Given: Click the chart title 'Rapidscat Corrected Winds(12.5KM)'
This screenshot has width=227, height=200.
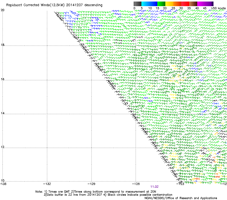Looking at the screenshot, I should (35, 5).
